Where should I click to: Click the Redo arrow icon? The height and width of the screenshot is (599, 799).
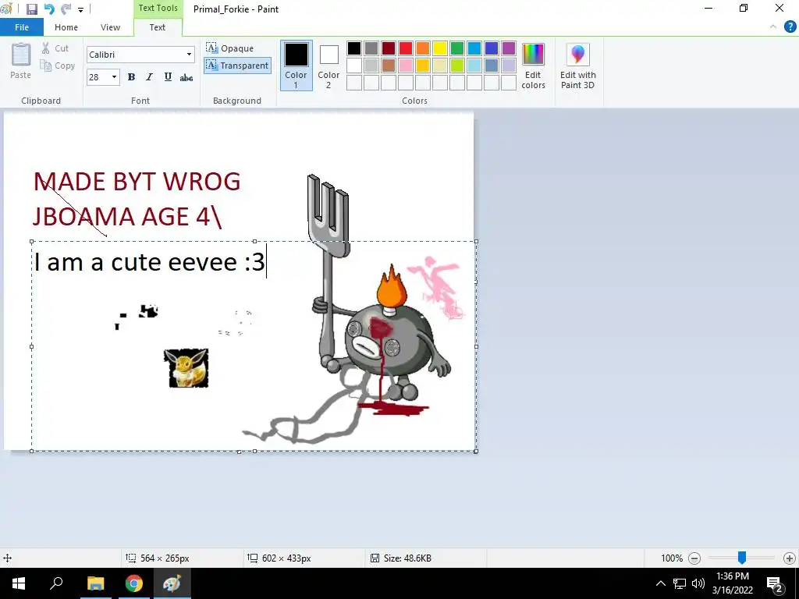click(x=66, y=9)
